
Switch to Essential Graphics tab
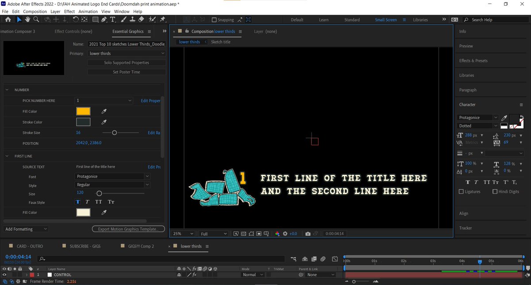(x=128, y=32)
